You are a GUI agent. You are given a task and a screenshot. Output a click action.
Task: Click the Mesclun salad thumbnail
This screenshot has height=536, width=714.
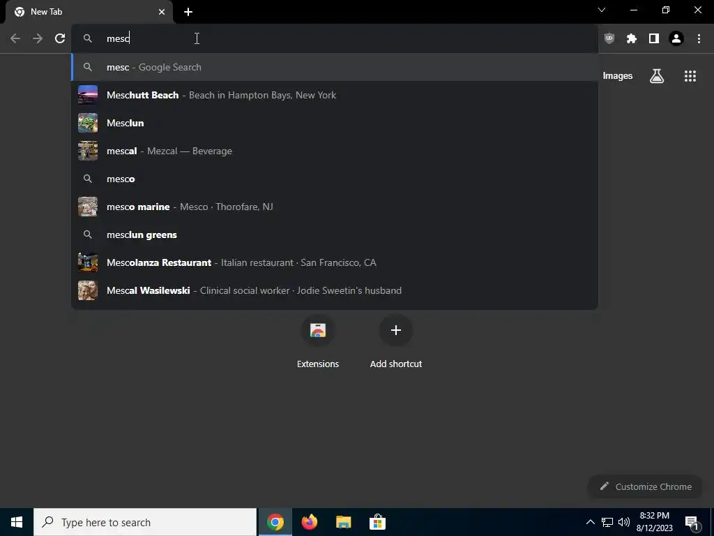(88, 123)
